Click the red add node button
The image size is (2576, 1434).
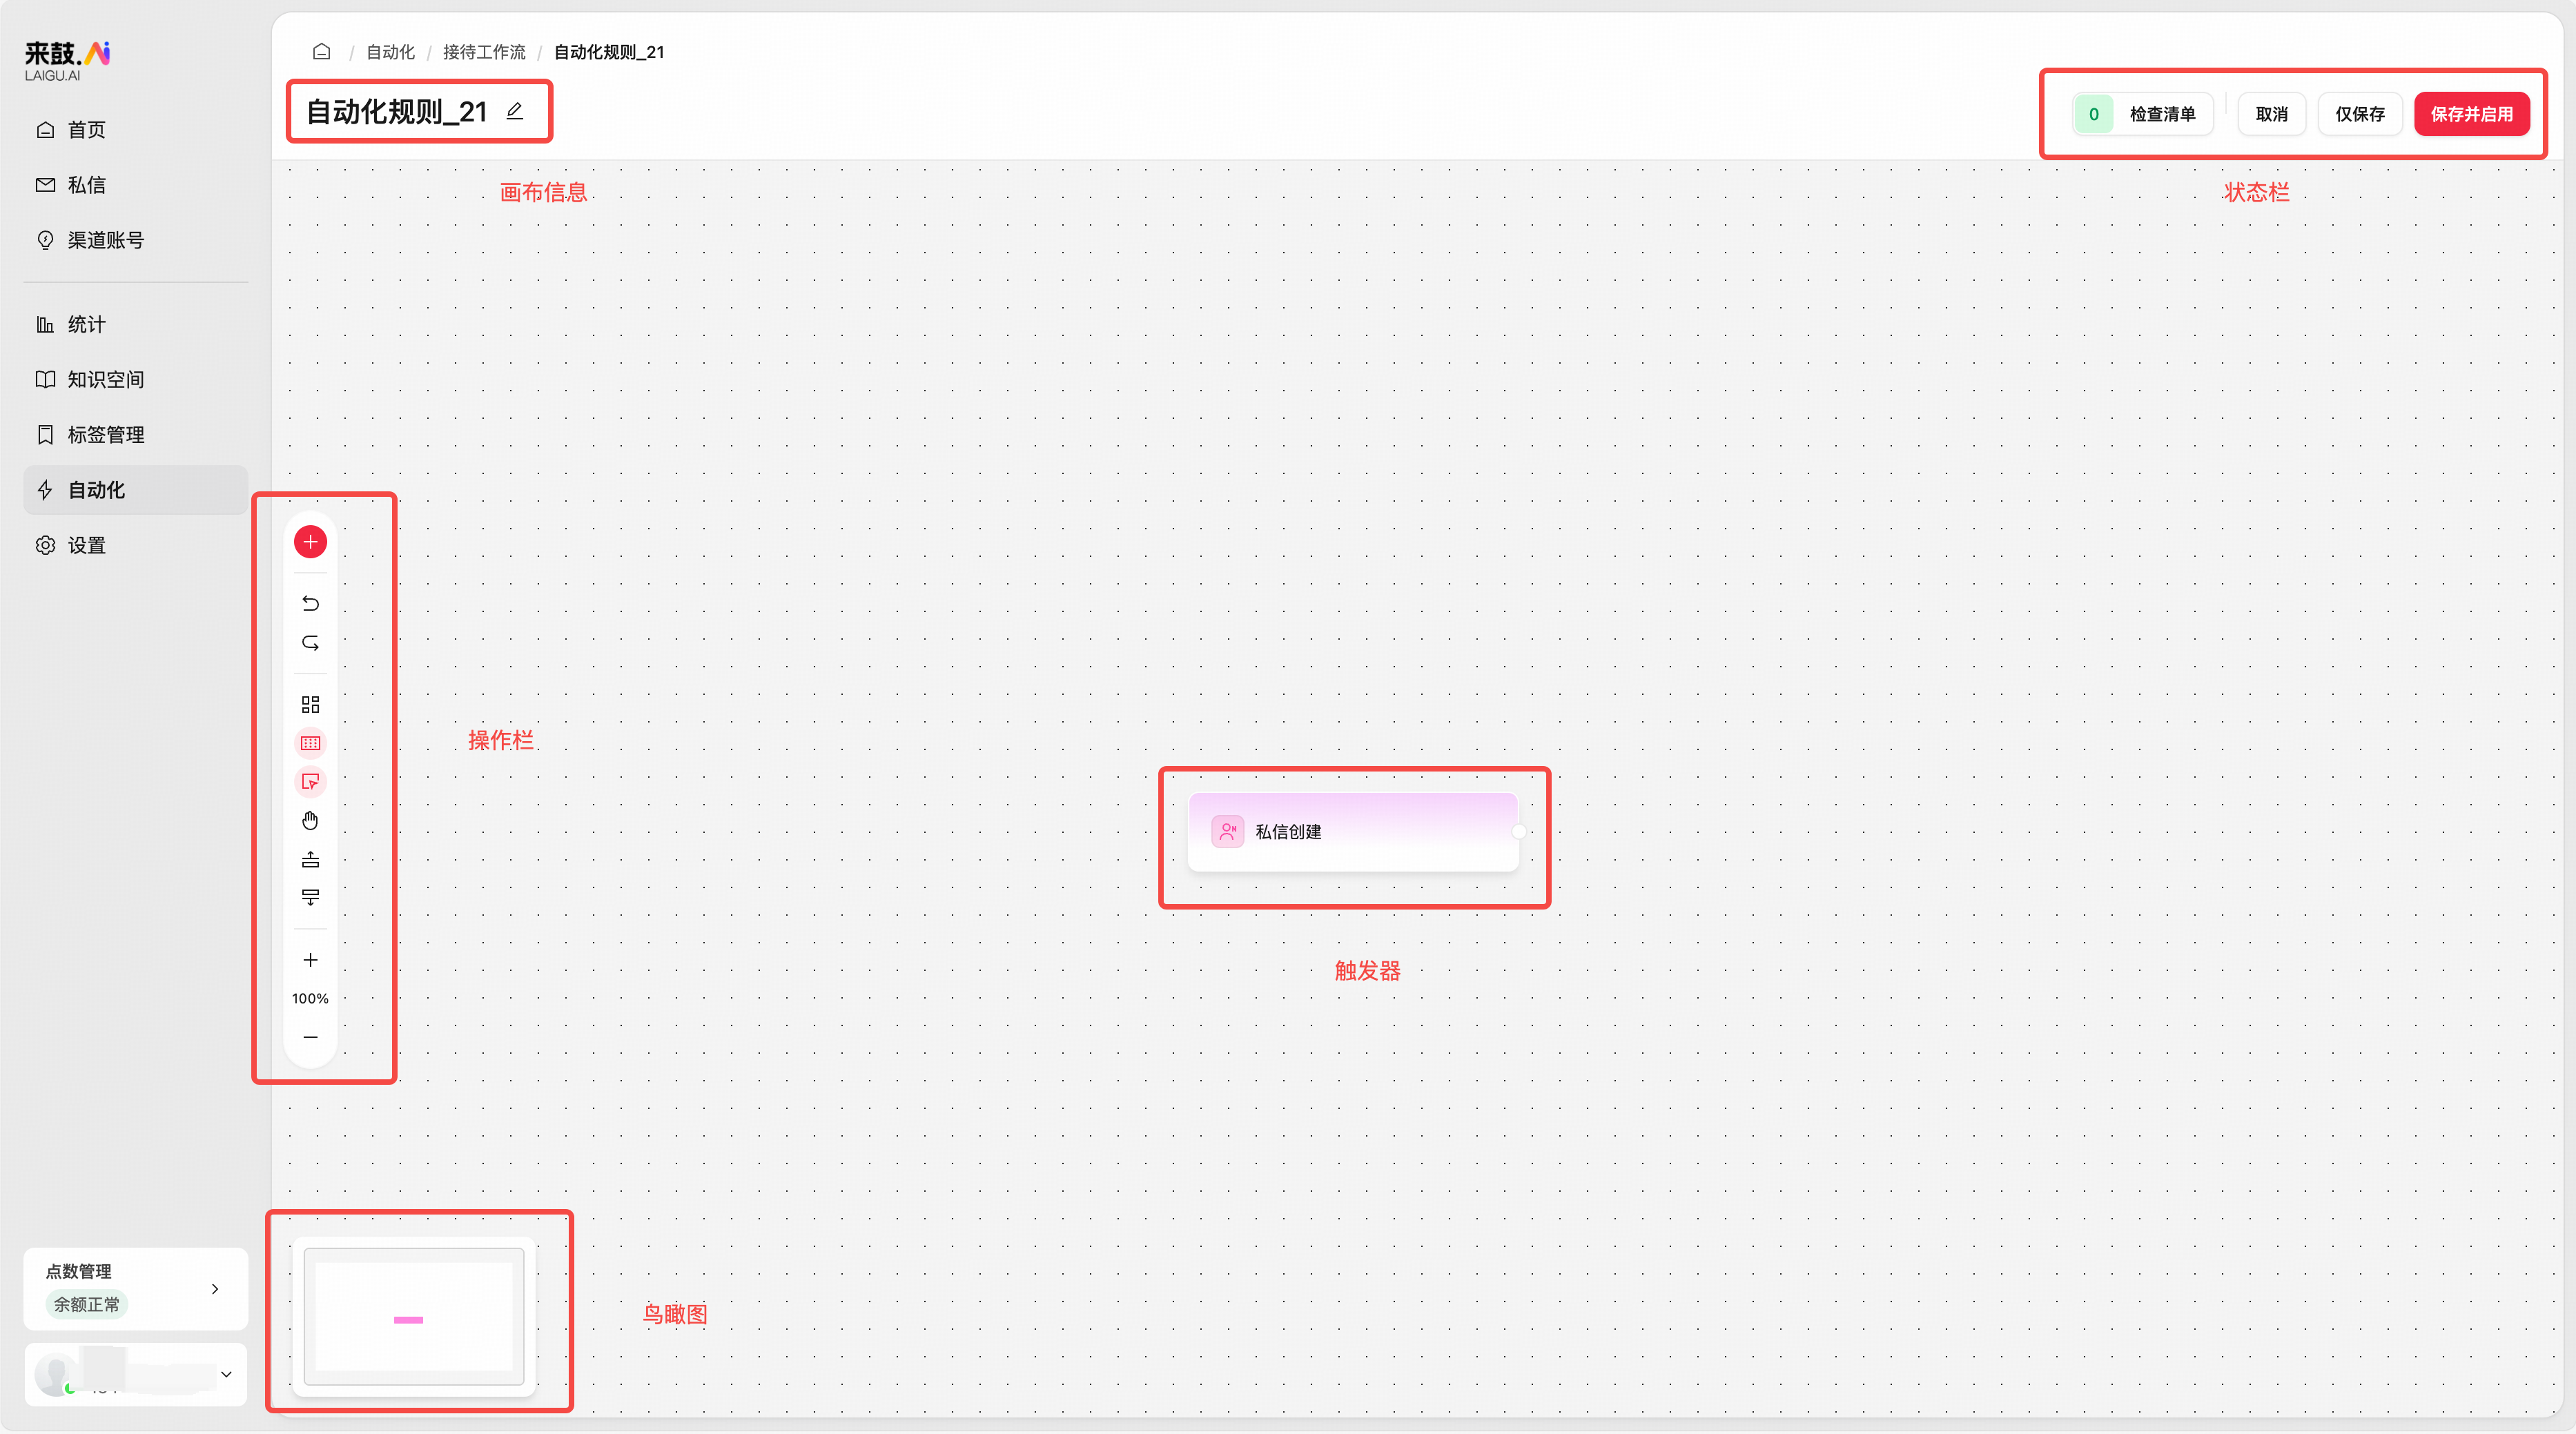[310, 542]
